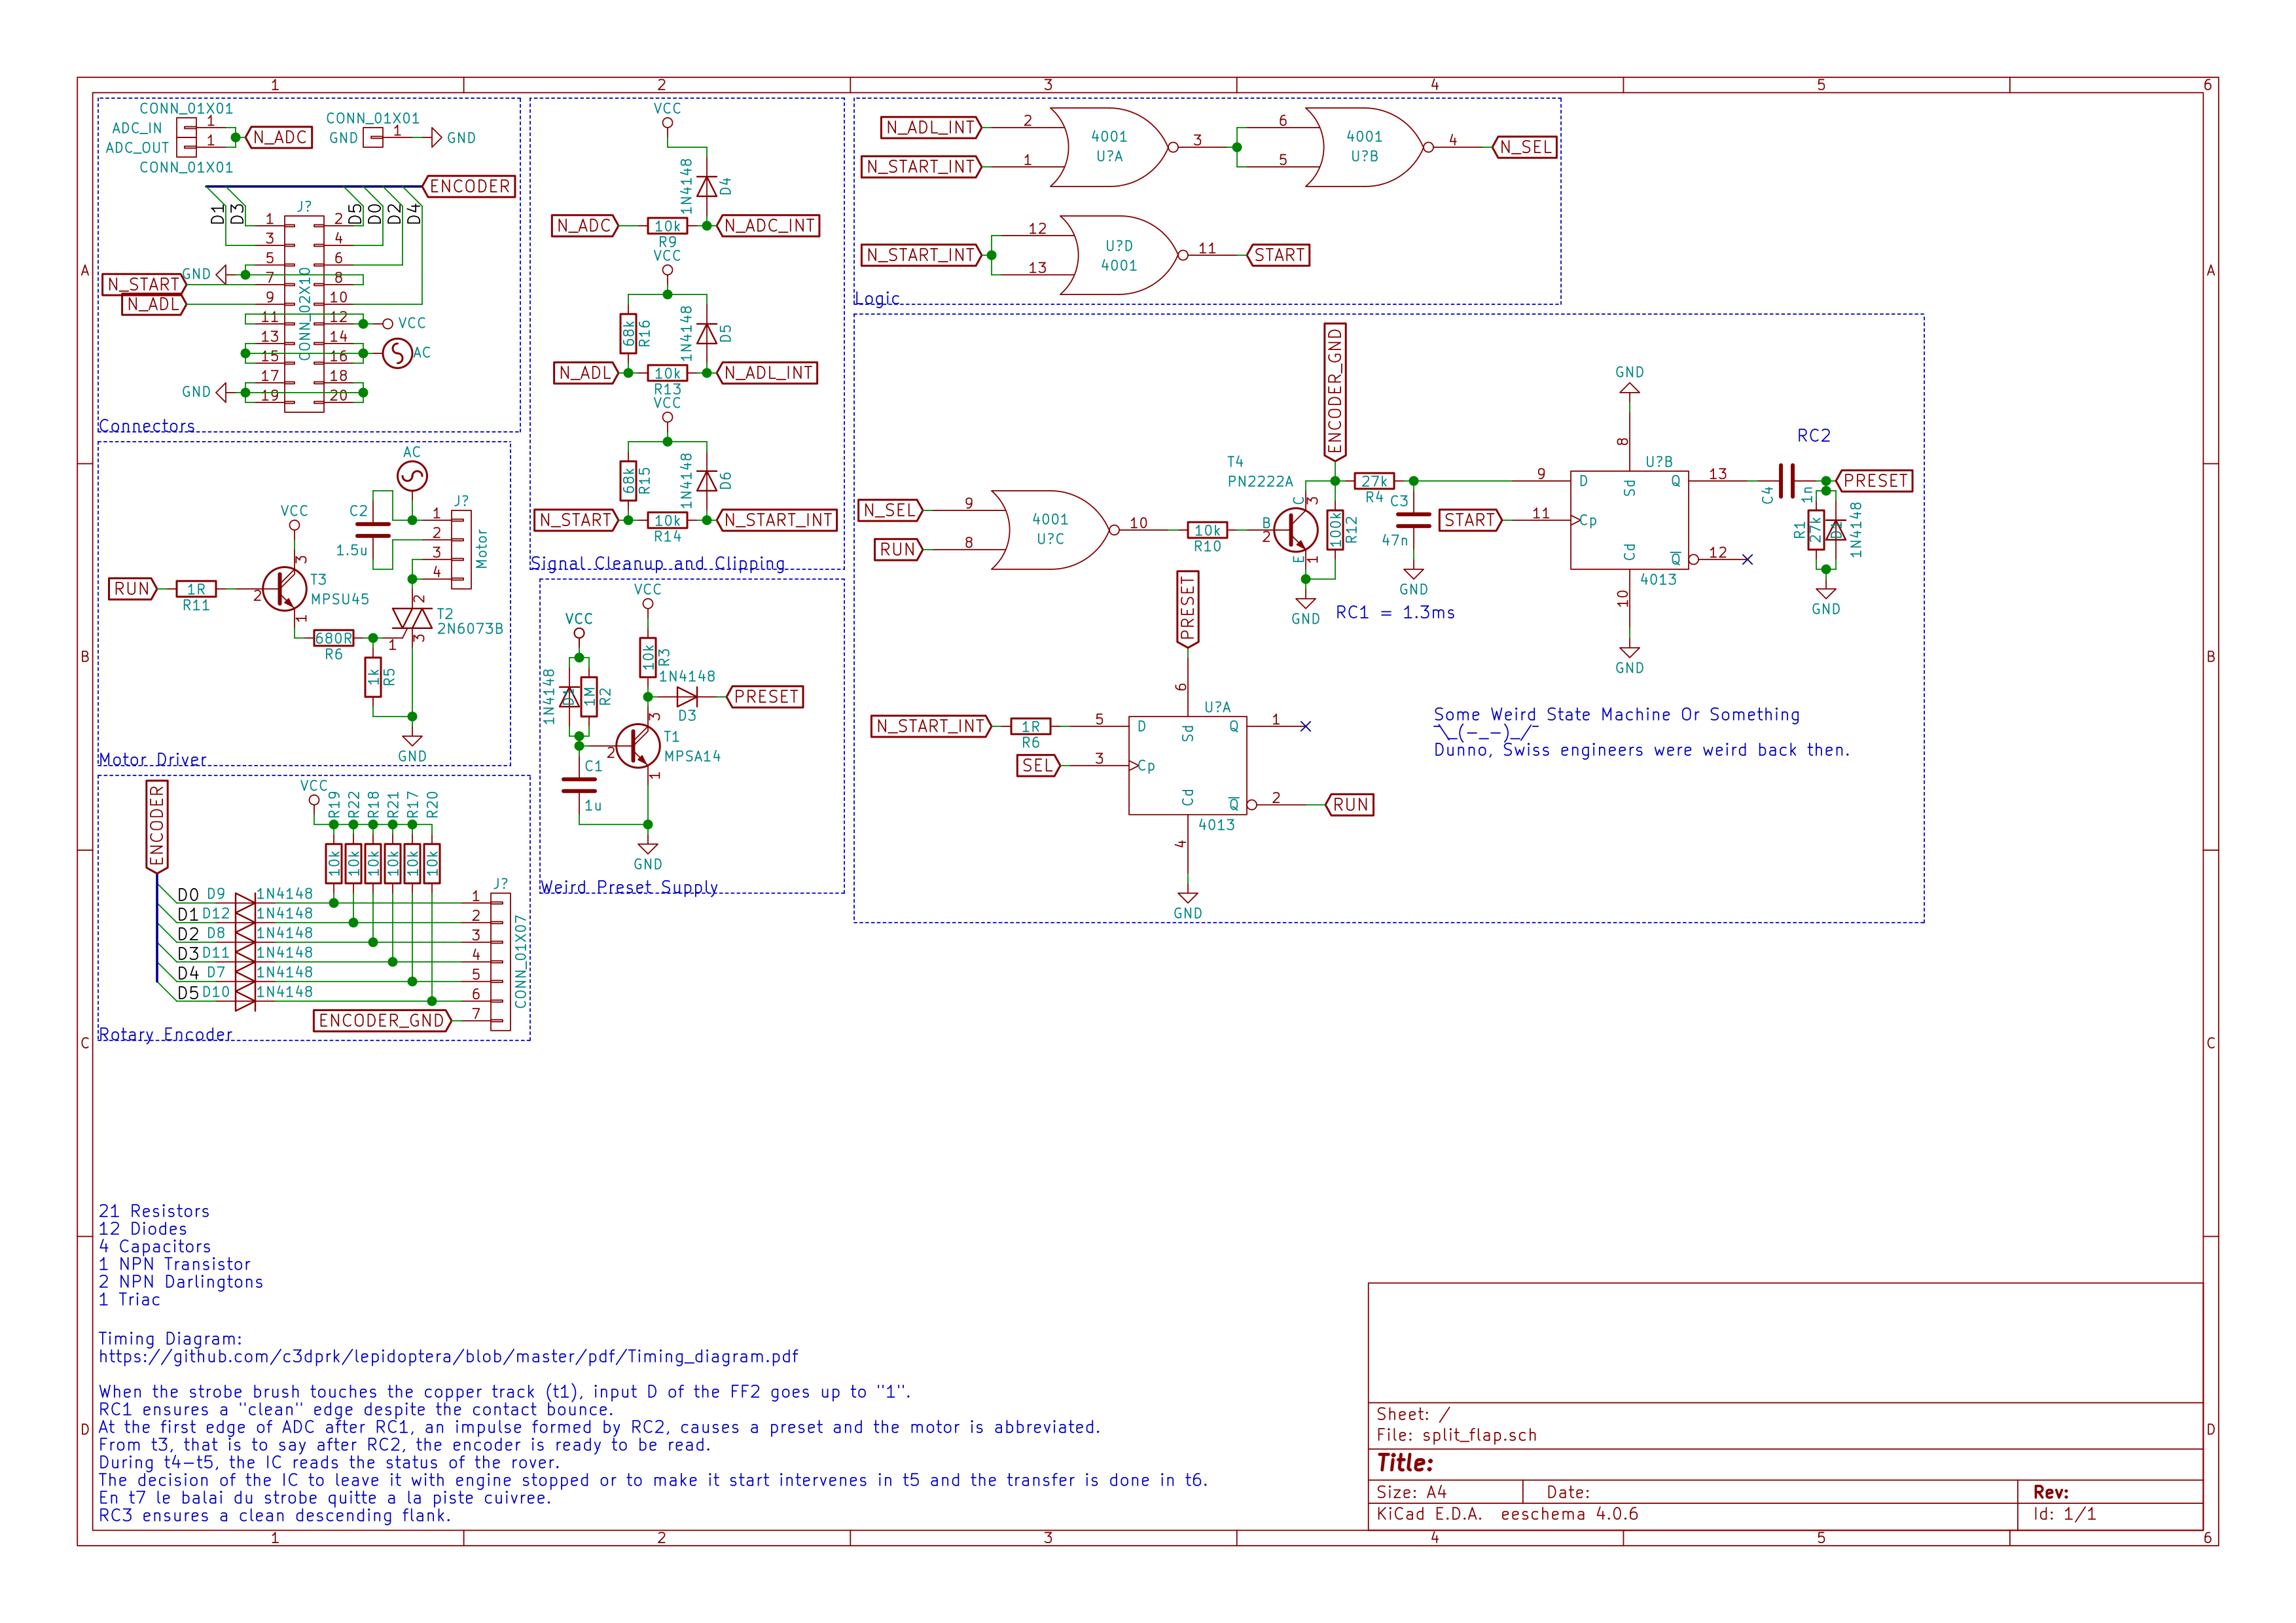The width and height of the screenshot is (2296, 1623).
Task: Click the T3 MPSU45 transistor symbol
Action: (x=284, y=589)
